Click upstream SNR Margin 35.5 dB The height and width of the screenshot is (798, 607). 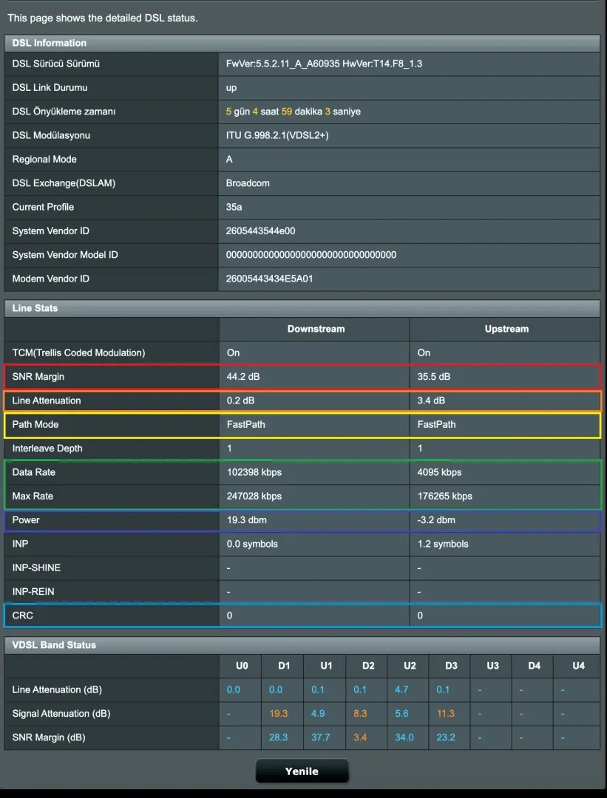[x=434, y=377]
